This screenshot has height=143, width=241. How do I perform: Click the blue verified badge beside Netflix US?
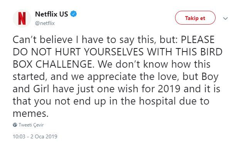pos(74,14)
